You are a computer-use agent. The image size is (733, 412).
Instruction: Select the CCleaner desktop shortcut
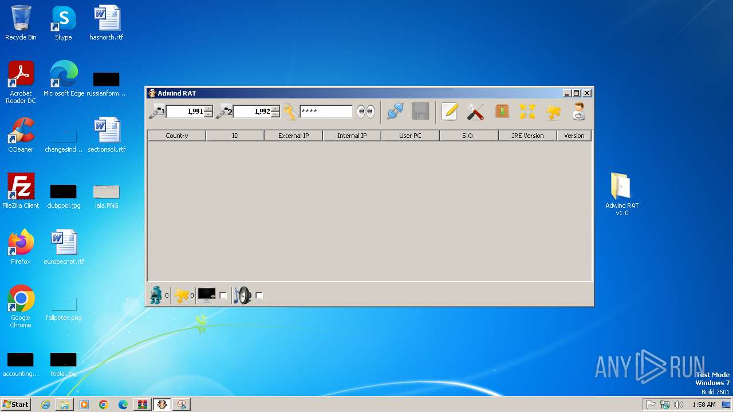[21, 135]
